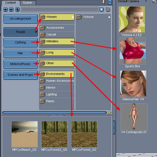Click the sphere icon beside Default Camera
This screenshot has height=157, width=157.
[x=154, y=1]
